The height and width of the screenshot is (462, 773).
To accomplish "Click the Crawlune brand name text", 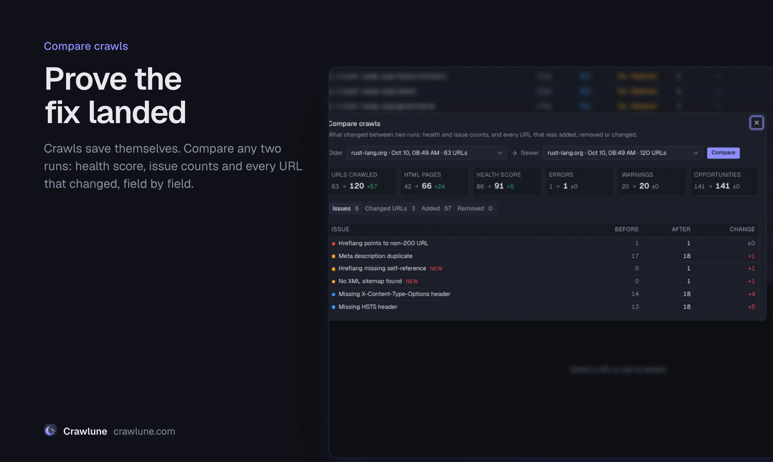I will (x=85, y=431).
